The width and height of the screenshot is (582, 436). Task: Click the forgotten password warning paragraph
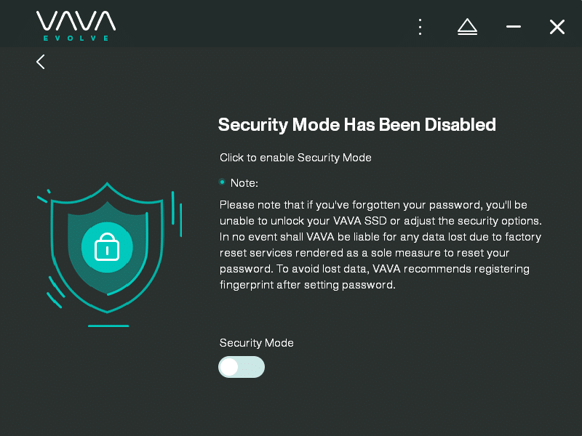pyautogui.click(x=380, y=245)
